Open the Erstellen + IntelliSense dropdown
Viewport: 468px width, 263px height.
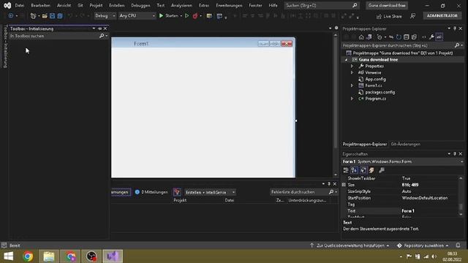(210, 192)
